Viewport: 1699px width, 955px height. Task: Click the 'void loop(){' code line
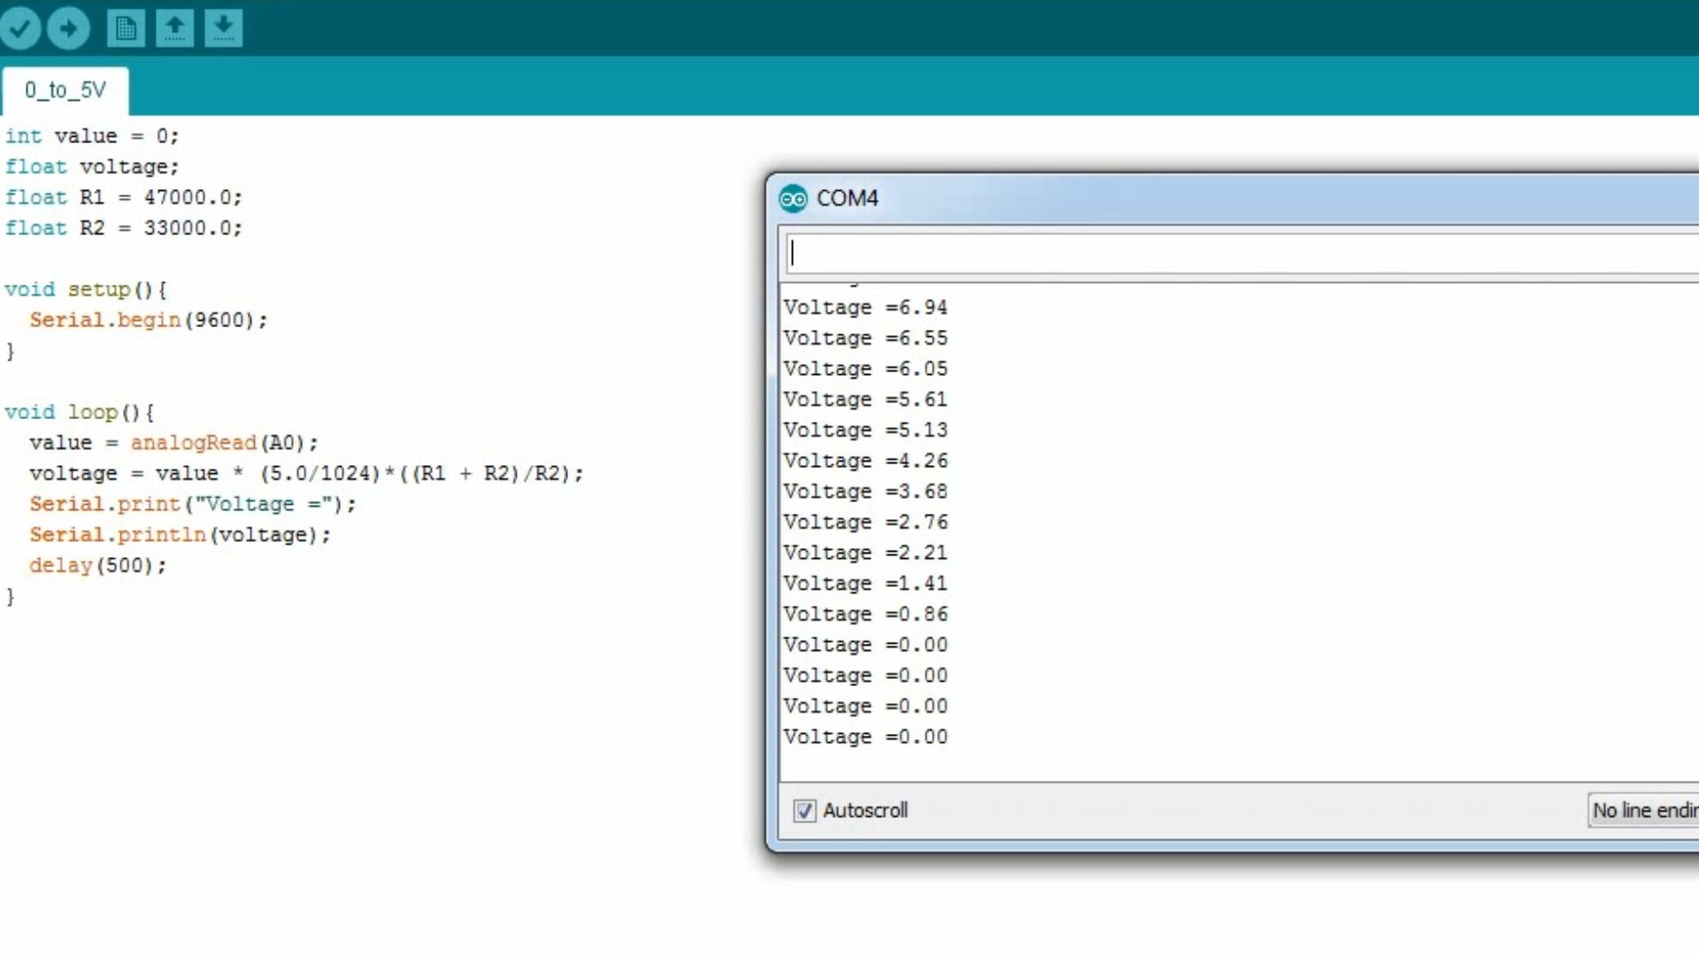point(80,412)
